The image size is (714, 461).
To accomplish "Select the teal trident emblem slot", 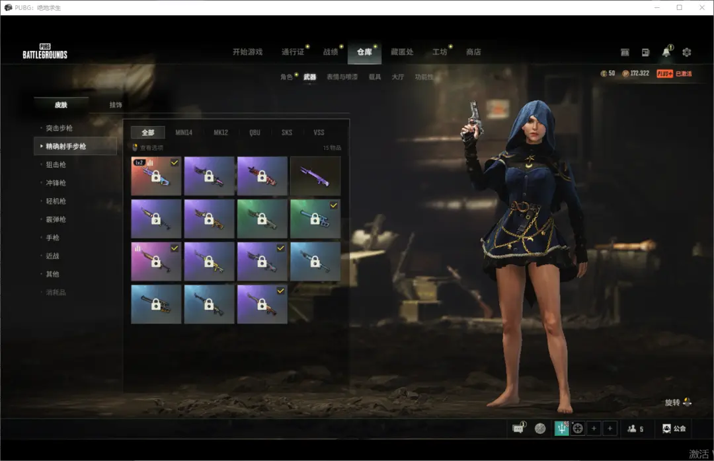I will coord(561,428).
